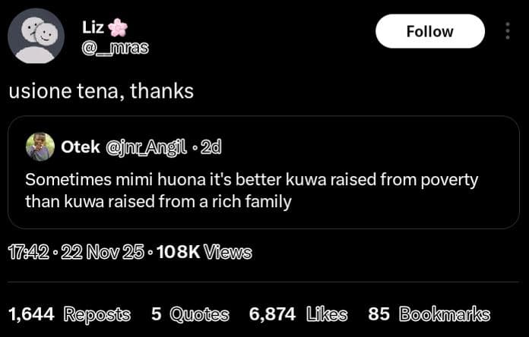Click the quoted author name Otek
This screenshot has width=529, height=337.
[80, 147]
